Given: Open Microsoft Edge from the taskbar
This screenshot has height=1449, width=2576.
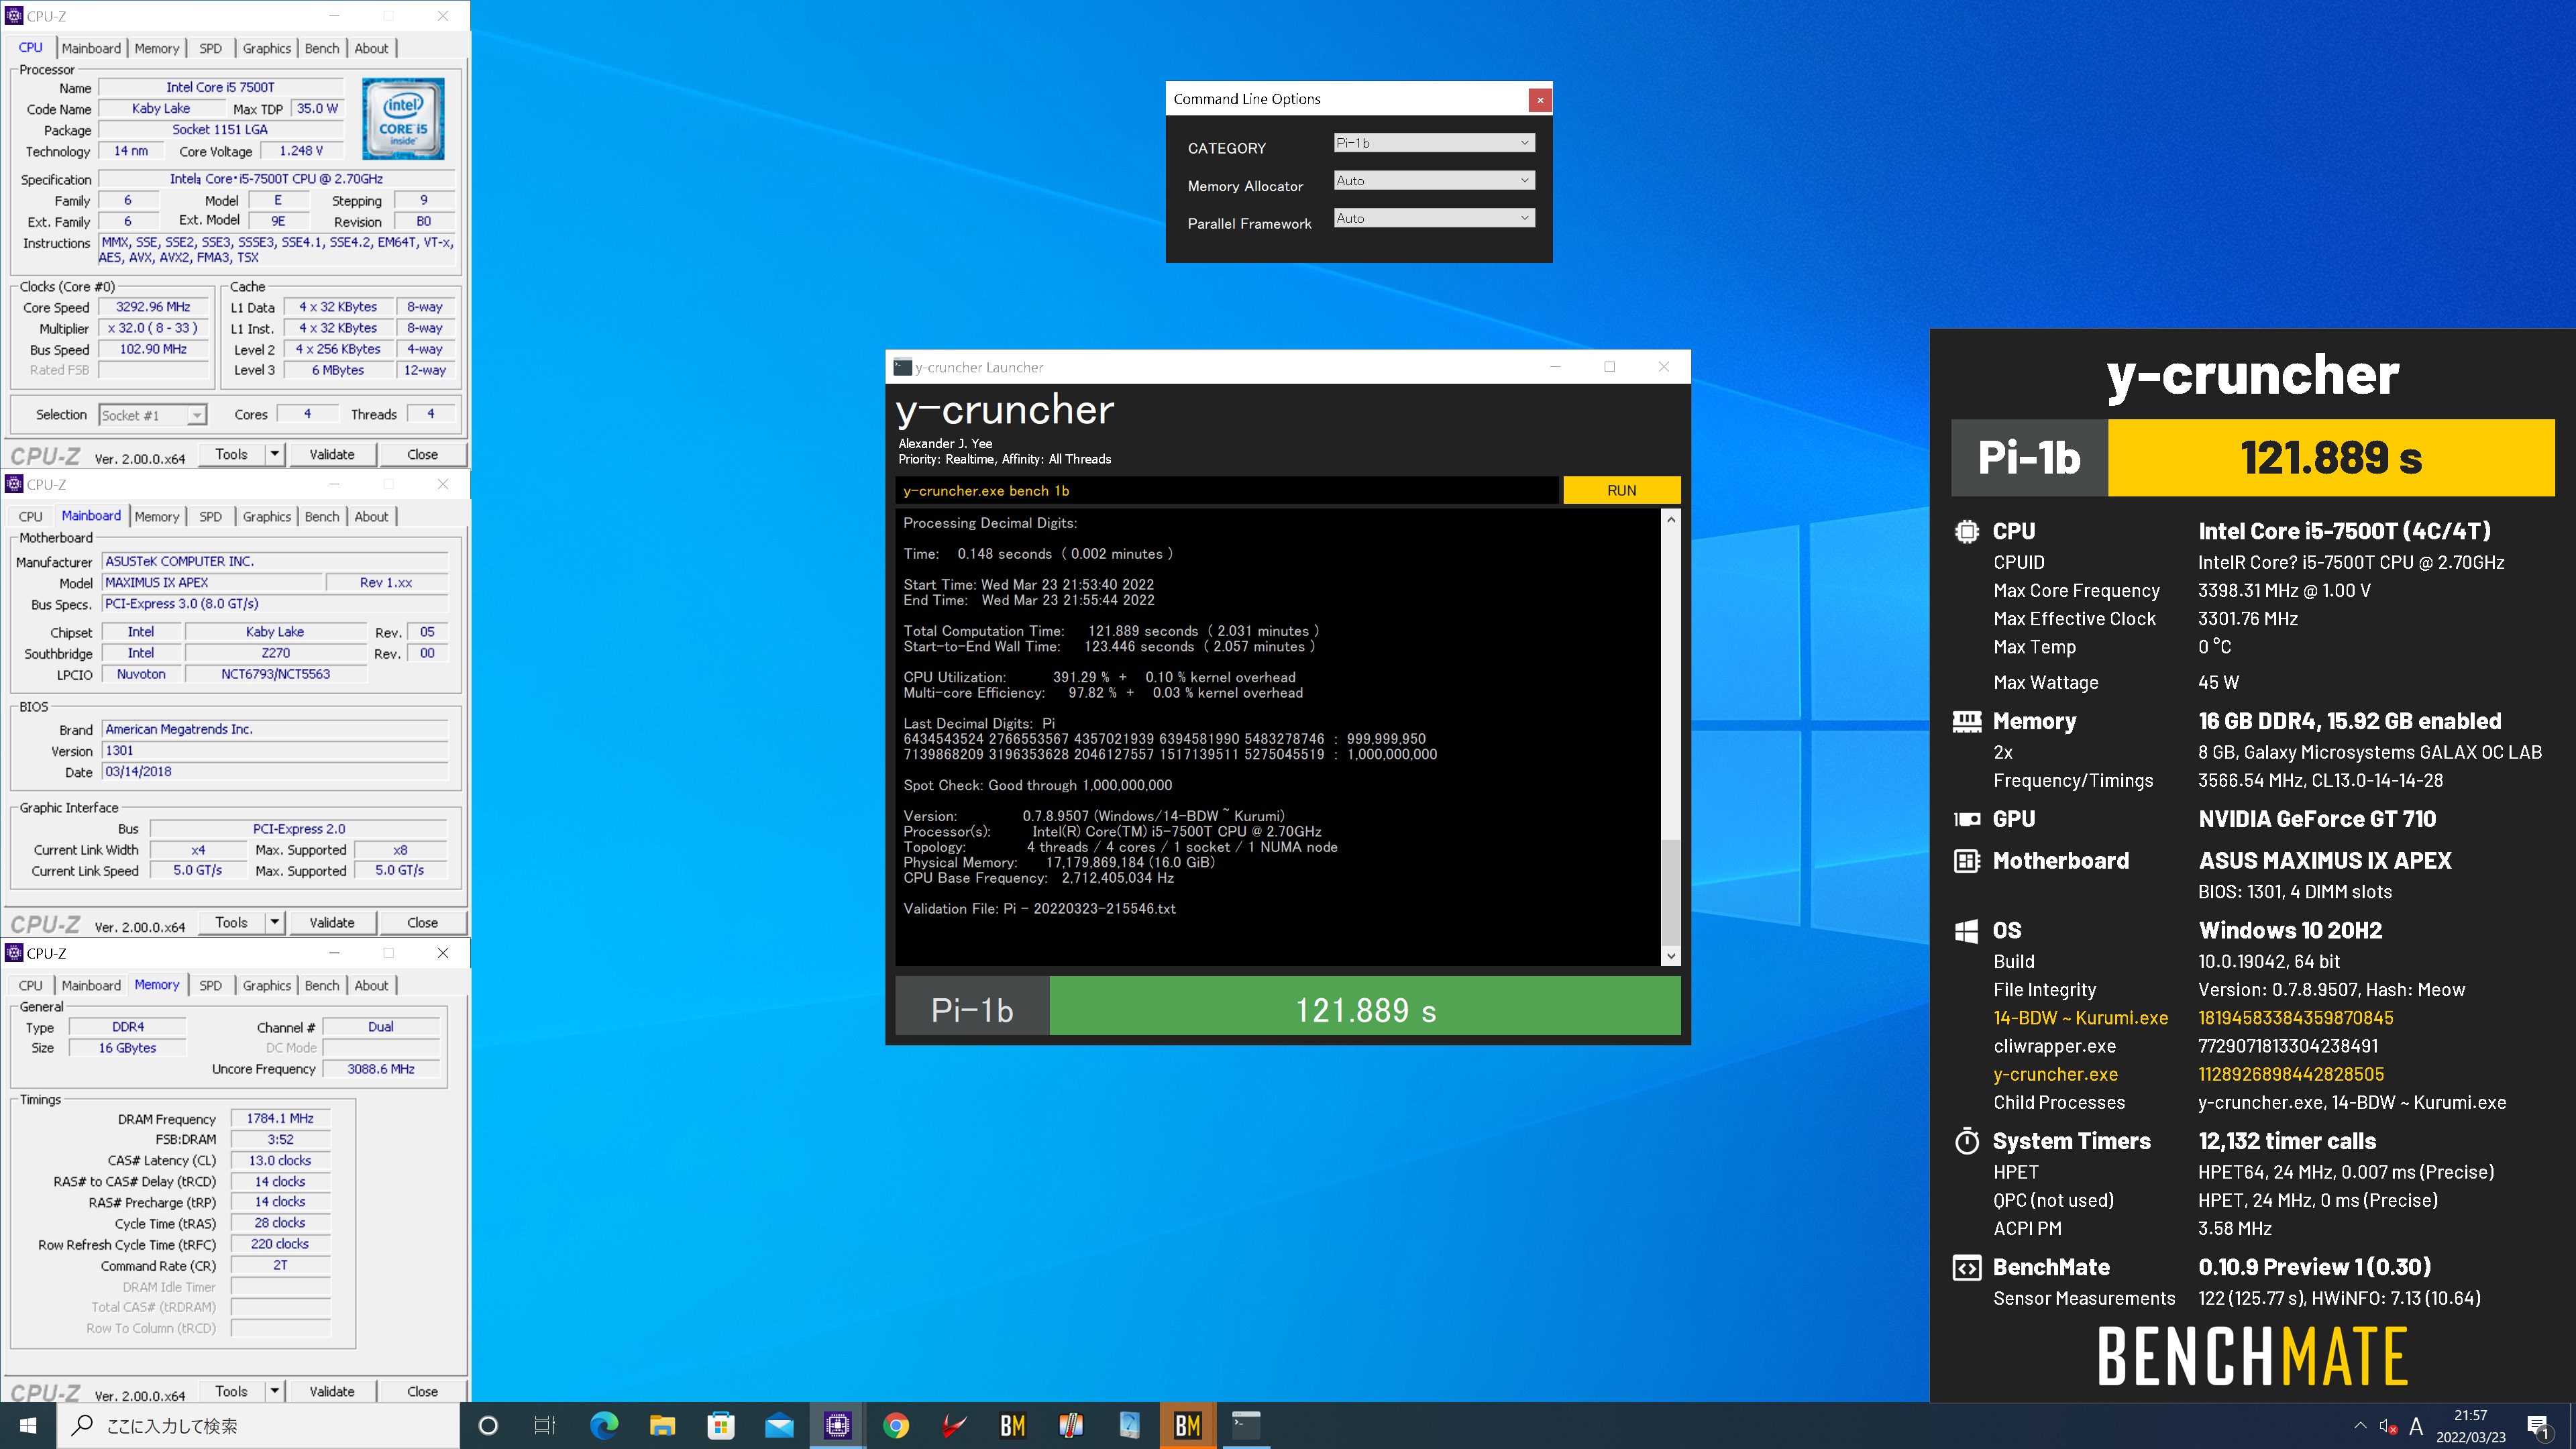Looking at the screenshot, I should [604, 1425].
